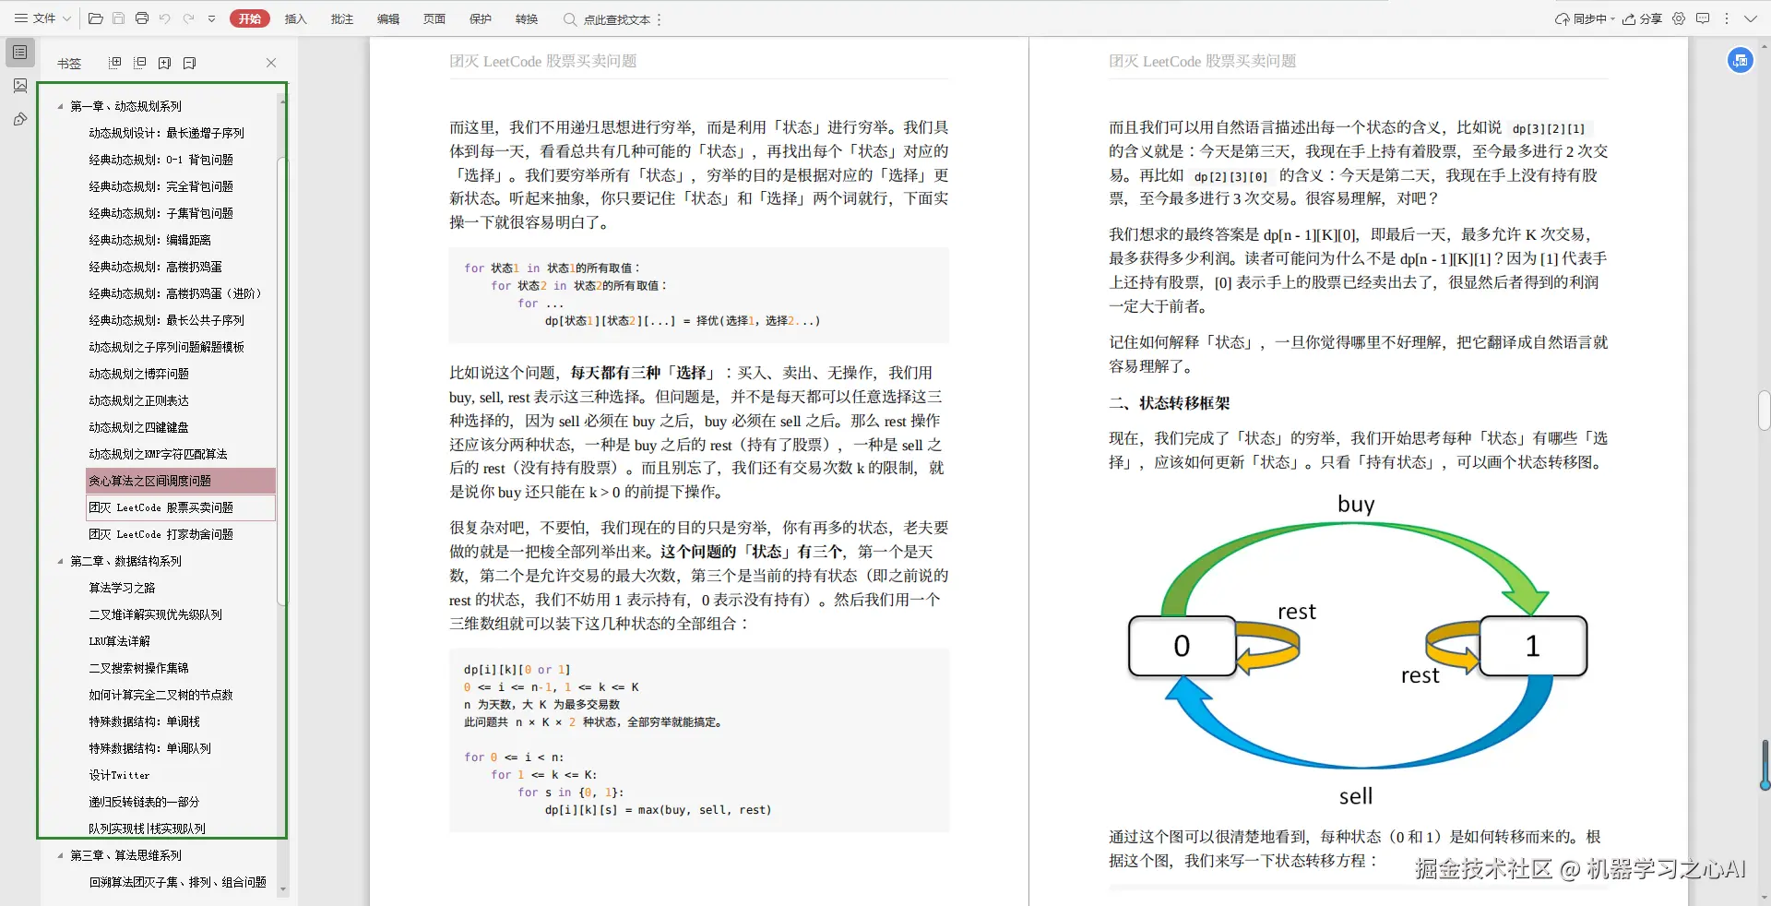Jump to bookmark 动态规划之KMP字符匹配算法
1771x906 pixels.
[x=159, y=455]
